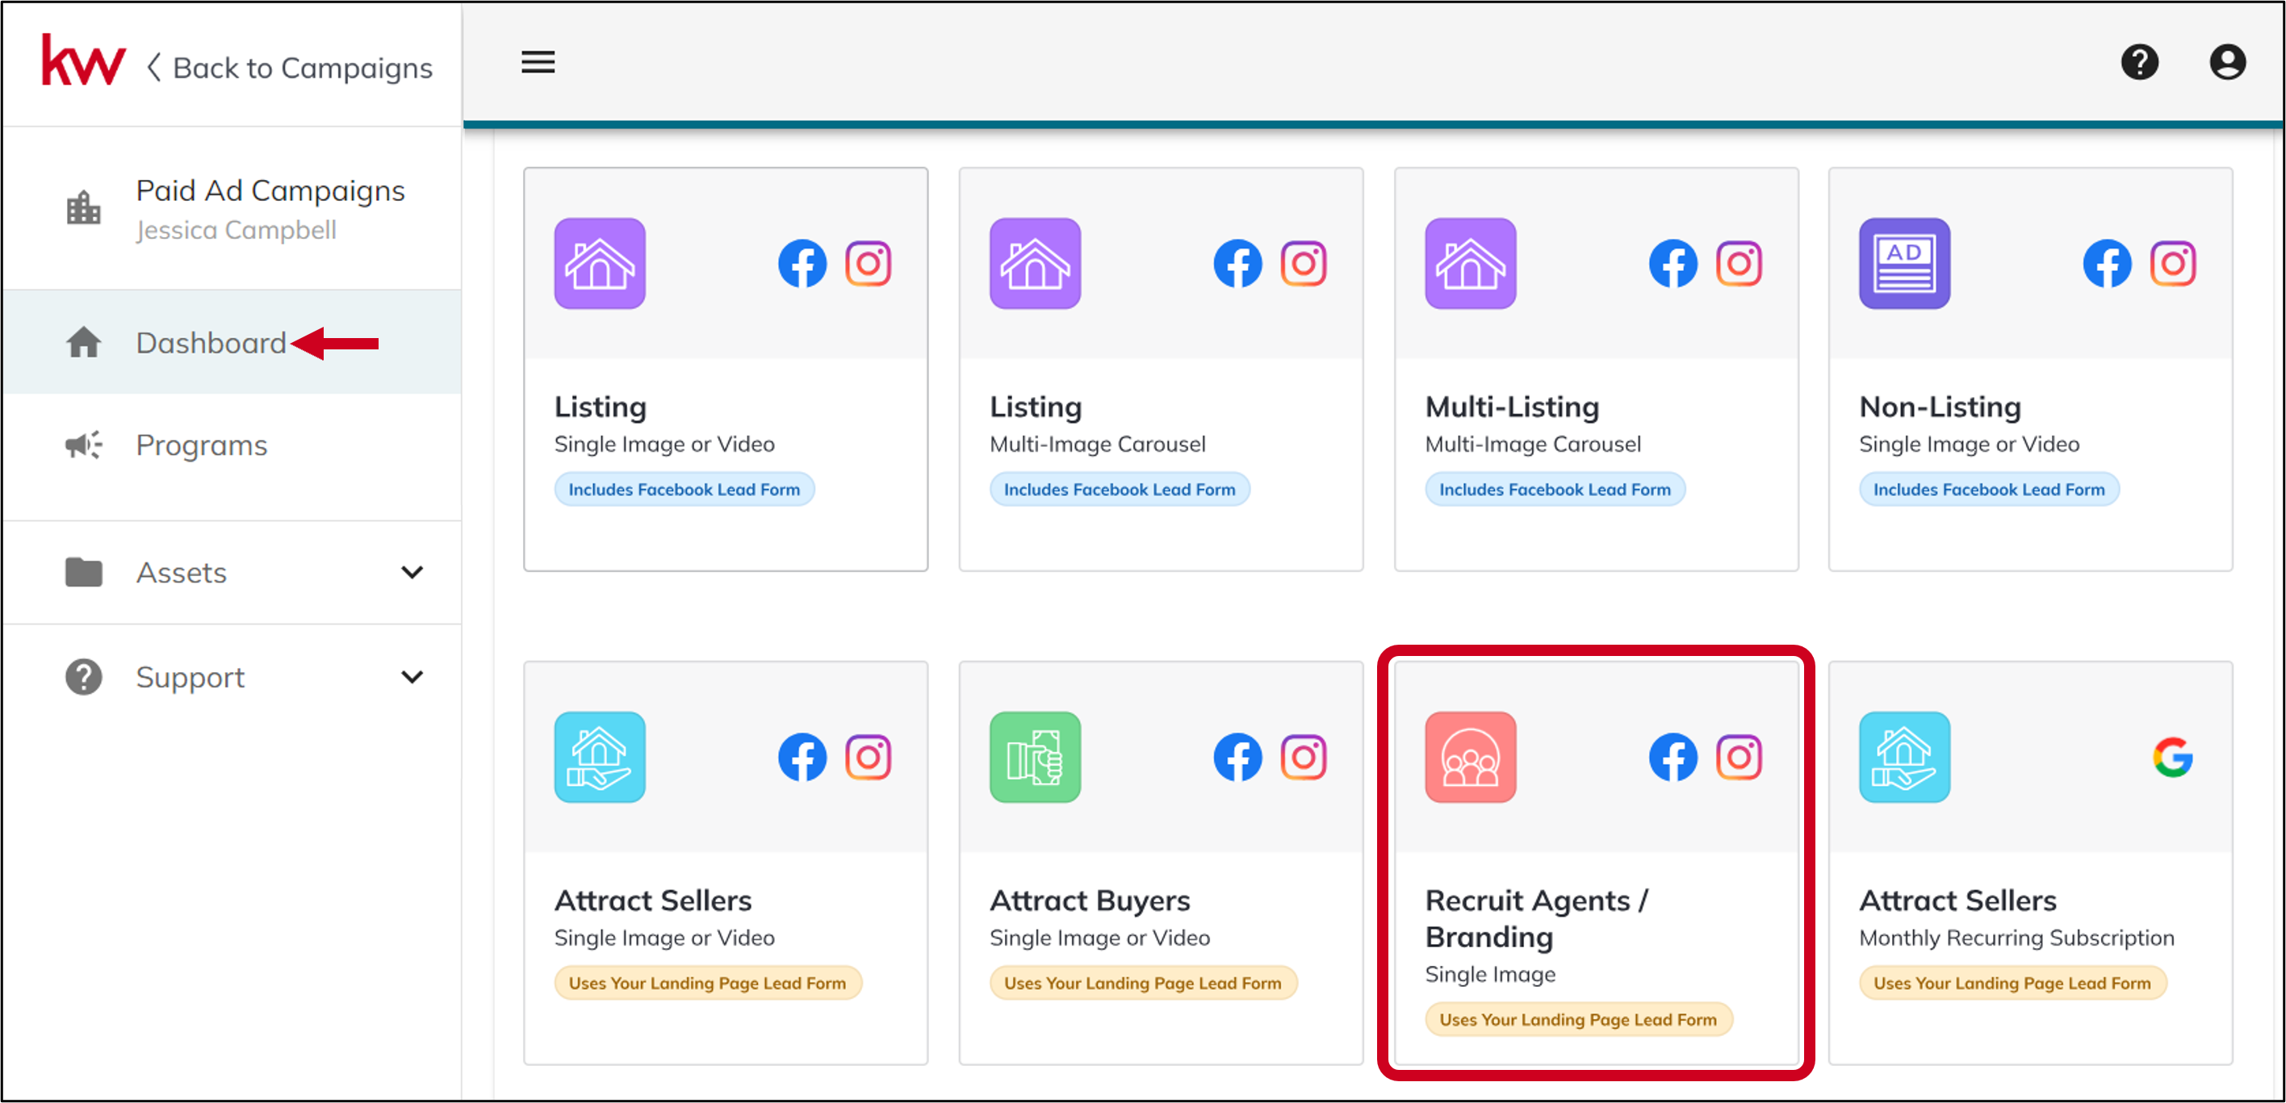Open the user account profile icon
This screenshot has width=2286, height=1103.
[2227, 62]
